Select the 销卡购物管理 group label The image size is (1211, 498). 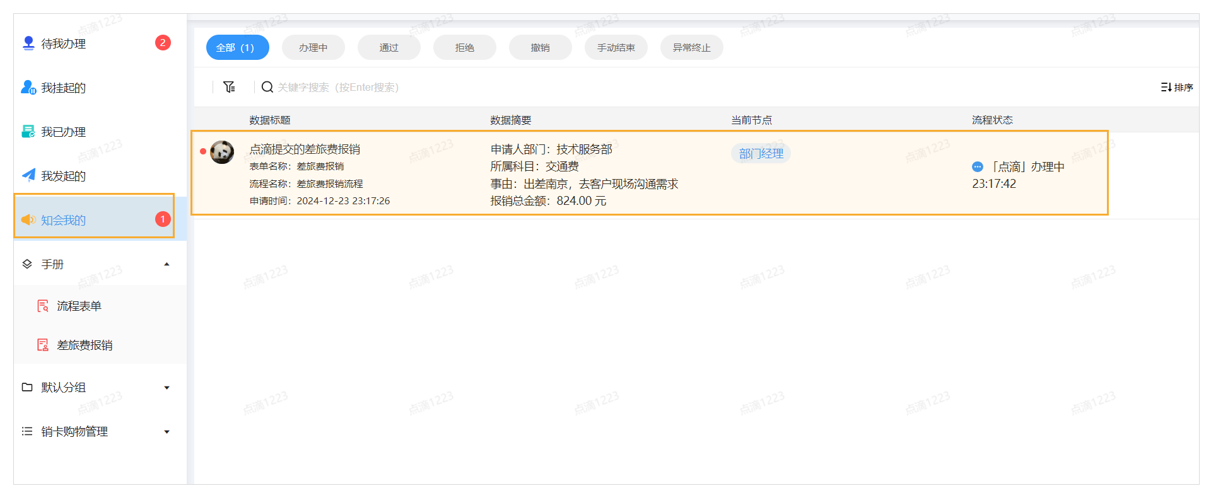pyautogui.click(x=74, y=431)
